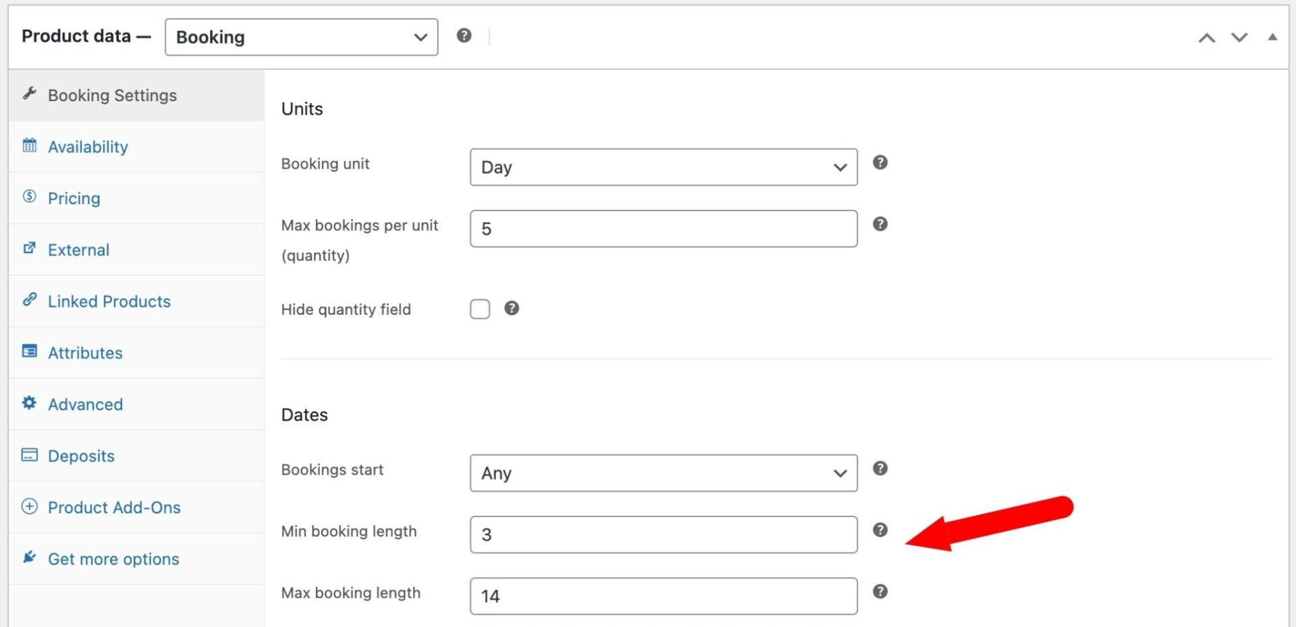The width and height of the screenshot is (1296, 627).
Task: Focus the Min booking length input field
Action: click(x=663, y=535)
